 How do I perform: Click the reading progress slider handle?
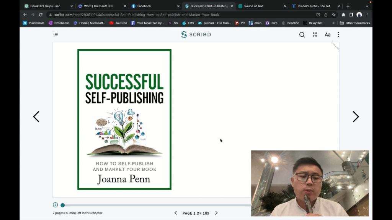click(x=63, y=205)
